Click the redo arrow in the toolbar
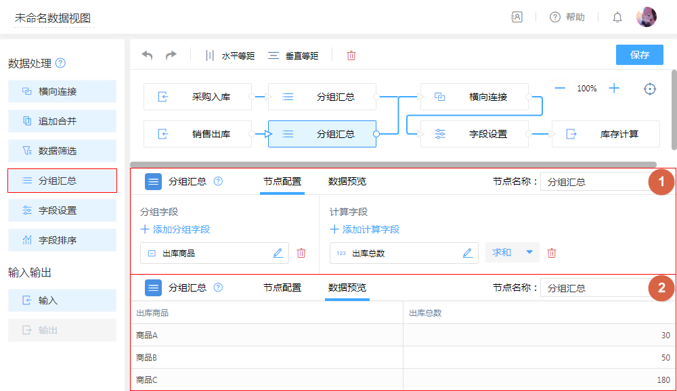Screen dimensions: 677x391 pos(171,55)
